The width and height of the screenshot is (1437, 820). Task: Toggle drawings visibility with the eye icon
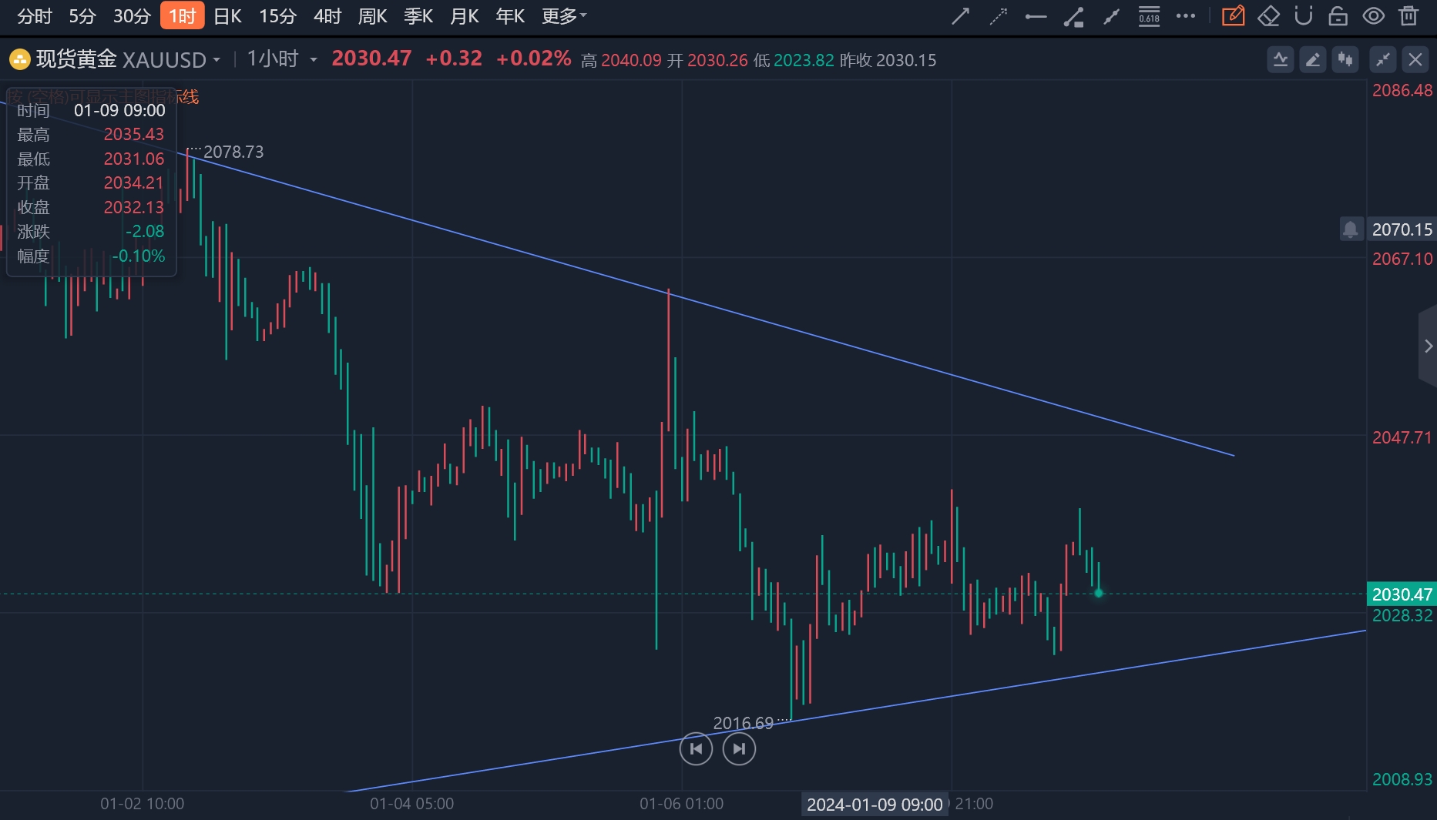[x=1374, y=16]
